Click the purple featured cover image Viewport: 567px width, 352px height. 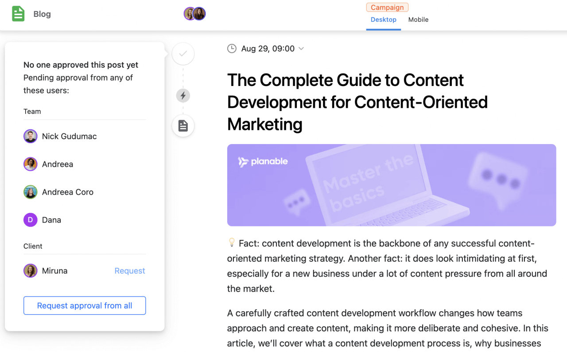tap(391, 185)
